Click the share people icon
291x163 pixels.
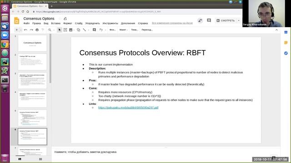pyautogui.click(x=200, y=20)
